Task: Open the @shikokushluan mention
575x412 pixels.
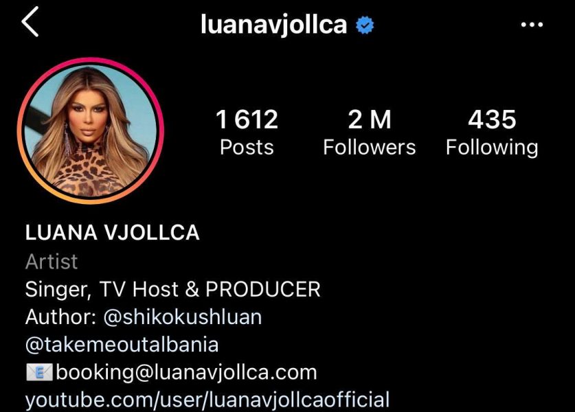Action: coord(183,317)
